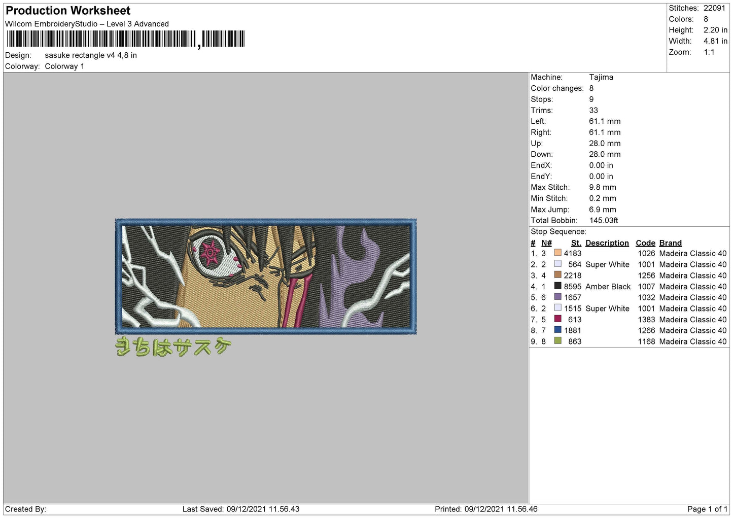Click the EndX value '0.00 in'
The width and height of the screenshot is (733, 518).
coord(601,165)
